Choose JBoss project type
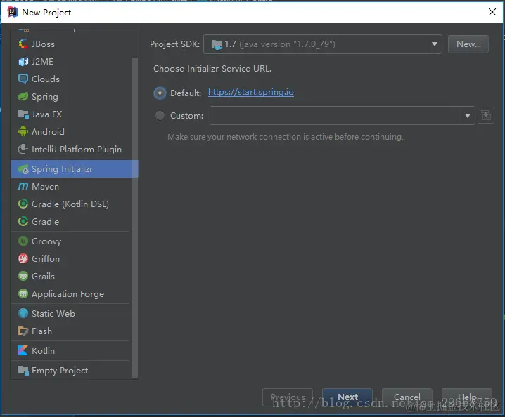Screen dimensions: 505x417 click(72, 44)
